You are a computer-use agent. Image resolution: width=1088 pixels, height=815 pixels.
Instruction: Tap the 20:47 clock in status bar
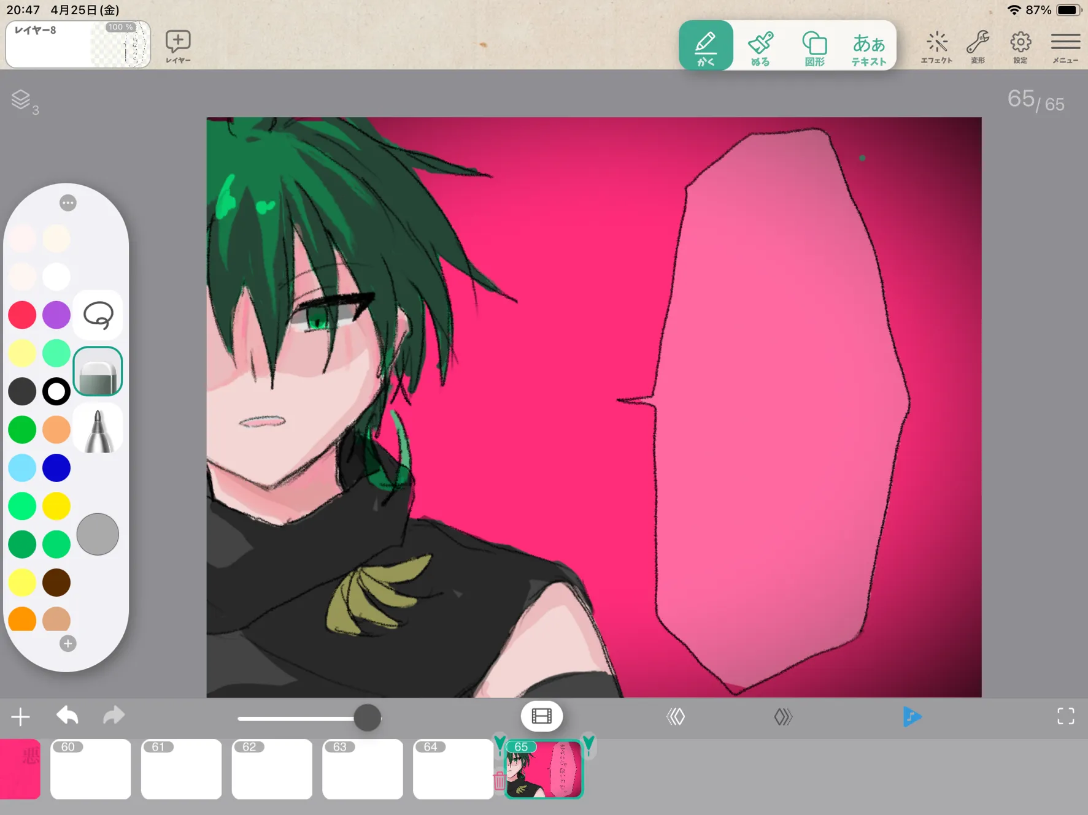pos(23,10)
